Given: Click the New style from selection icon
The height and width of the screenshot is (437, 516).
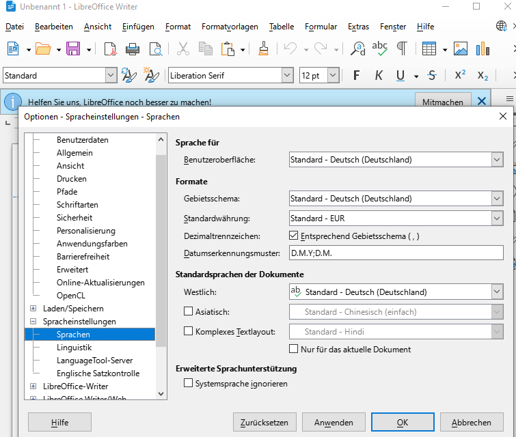Looking at the screenshot, I should [x=151, y=75].
